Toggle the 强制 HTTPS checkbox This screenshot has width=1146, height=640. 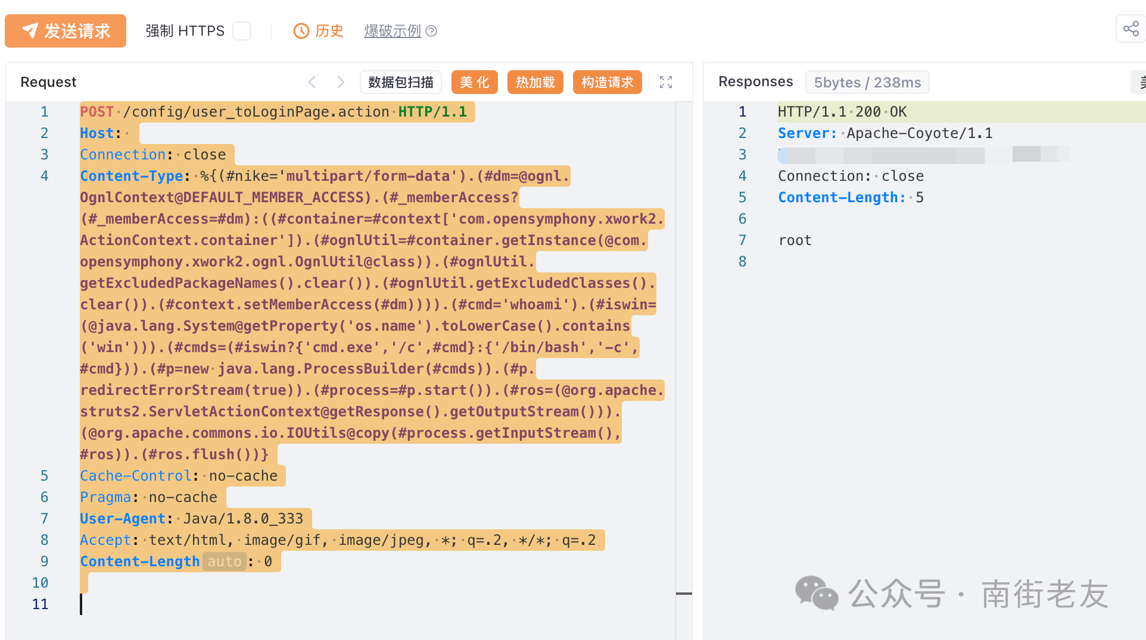click(242, 31)
